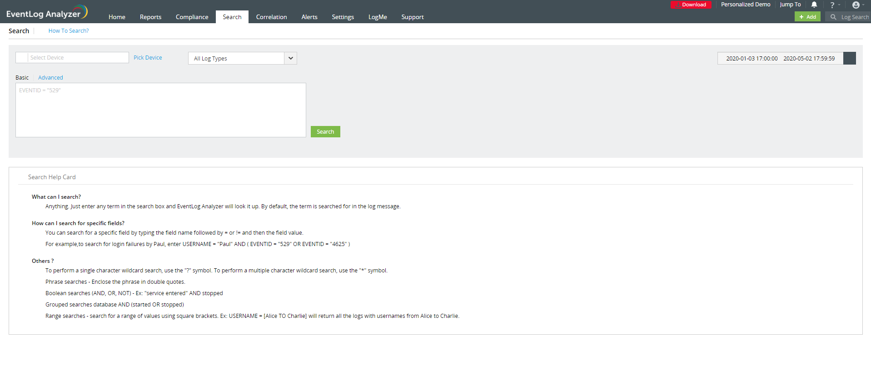Click the EventLog Analyzer logo
871x382 pixels.
pyautogui.click(x=47, y=13)
